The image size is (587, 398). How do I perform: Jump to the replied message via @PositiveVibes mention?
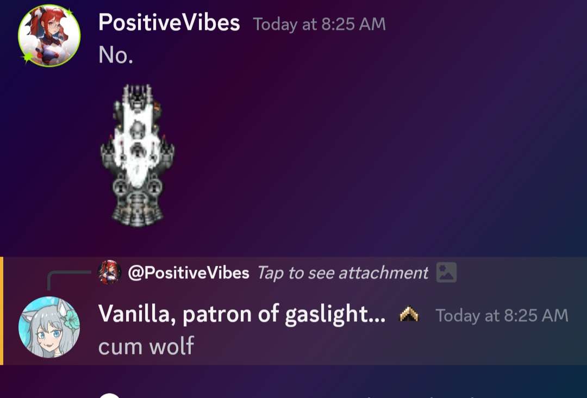[x=188, y=273]
